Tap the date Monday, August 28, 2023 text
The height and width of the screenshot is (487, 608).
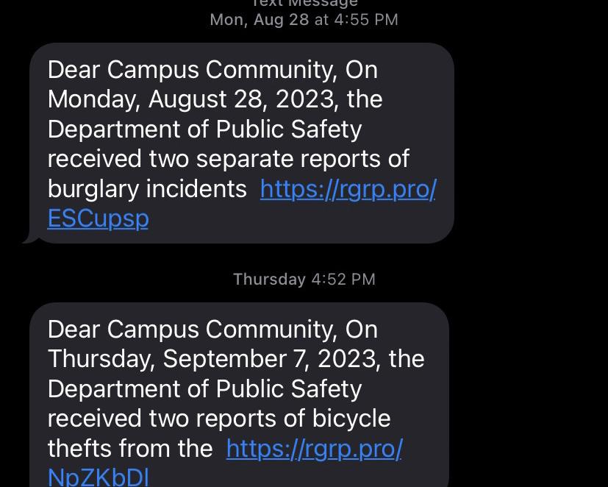pos(191,99)
